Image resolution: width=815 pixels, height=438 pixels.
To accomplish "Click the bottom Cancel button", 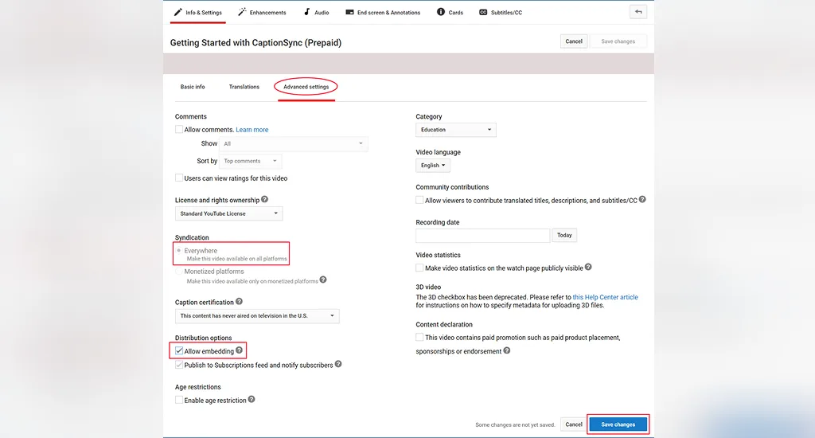I will pyautogui.click(x=574, y=424).
